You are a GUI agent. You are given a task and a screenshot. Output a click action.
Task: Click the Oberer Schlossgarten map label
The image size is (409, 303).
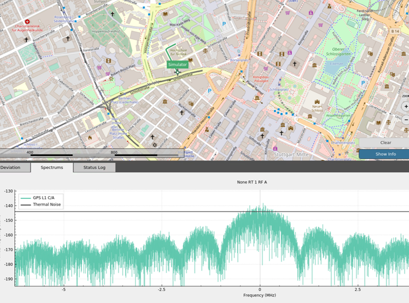coord(339,52)
